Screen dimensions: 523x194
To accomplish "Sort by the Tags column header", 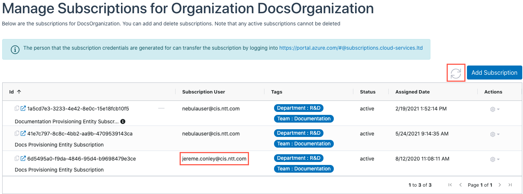I will (x=277, y=92).
